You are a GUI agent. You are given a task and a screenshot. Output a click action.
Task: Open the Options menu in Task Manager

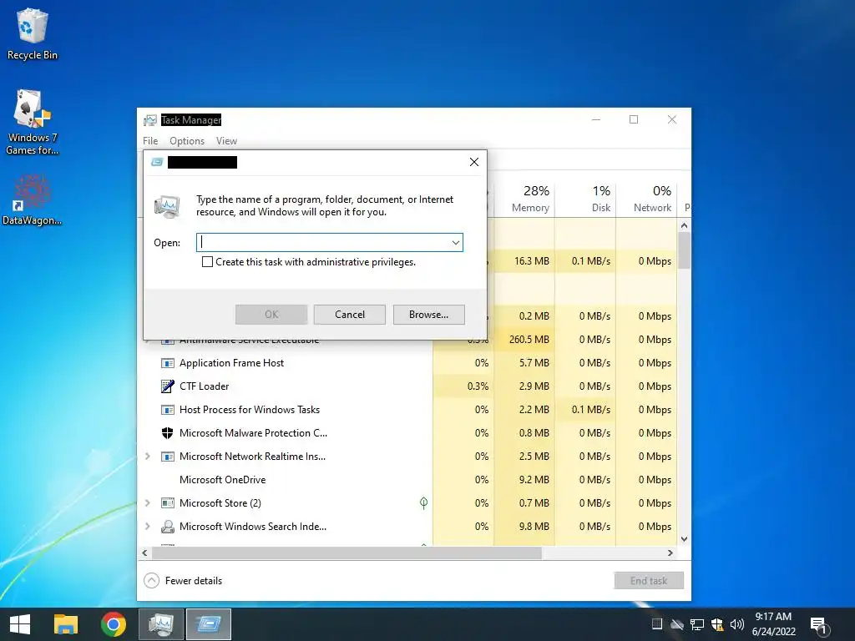[187, 141]
